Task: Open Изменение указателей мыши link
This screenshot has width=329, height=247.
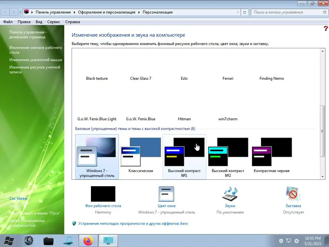Action: coord(35,60)
